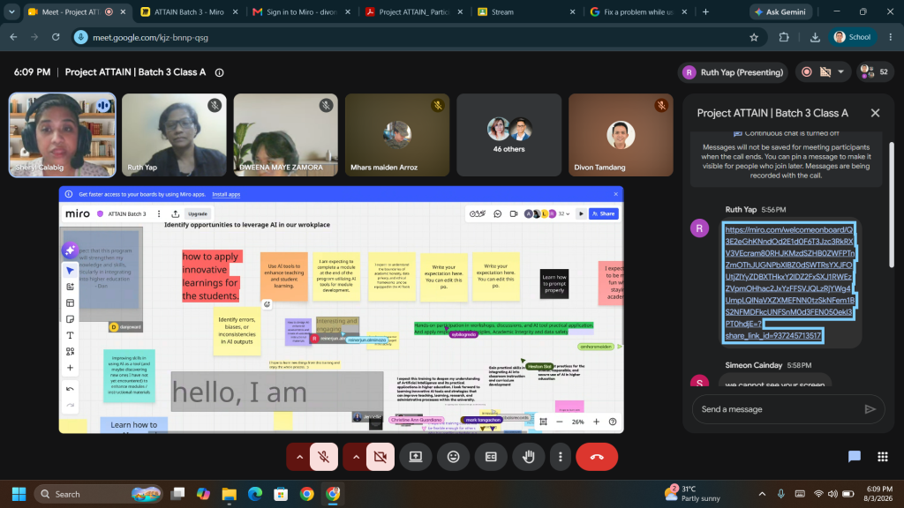
Task: Click the Ruth Yap (Presenting) chip
Action: point(734,72)
